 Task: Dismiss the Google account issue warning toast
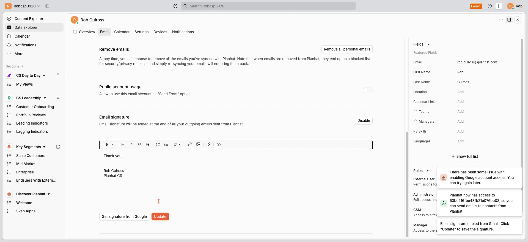point(479,178)
